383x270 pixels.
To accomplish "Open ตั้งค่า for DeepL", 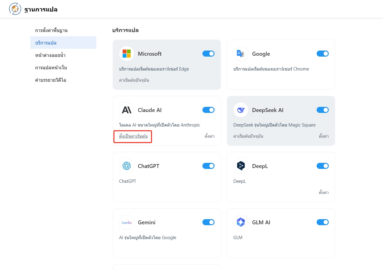I will pos(324,192).
